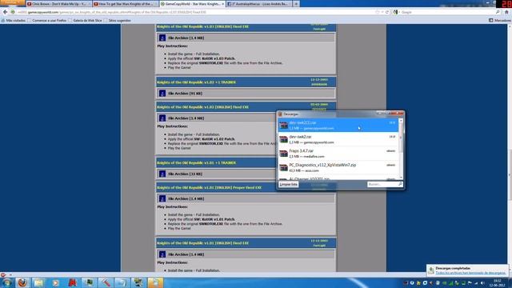512x288 pixels.
Task: Click the volume speaker tray icon
Action: point(482,283)
